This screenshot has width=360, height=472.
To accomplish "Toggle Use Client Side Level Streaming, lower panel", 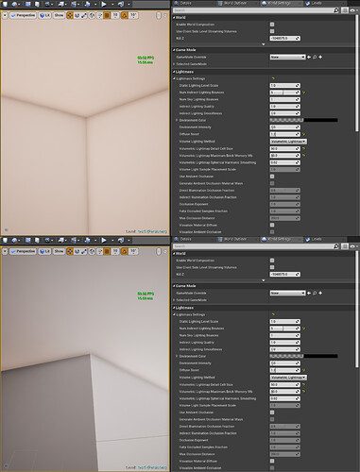I will [272, 267].
